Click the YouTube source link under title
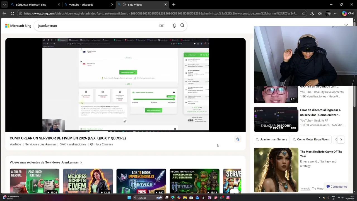The height and width of the screenshot is (201, 357). pyautogui.click(x=15, y=144)
